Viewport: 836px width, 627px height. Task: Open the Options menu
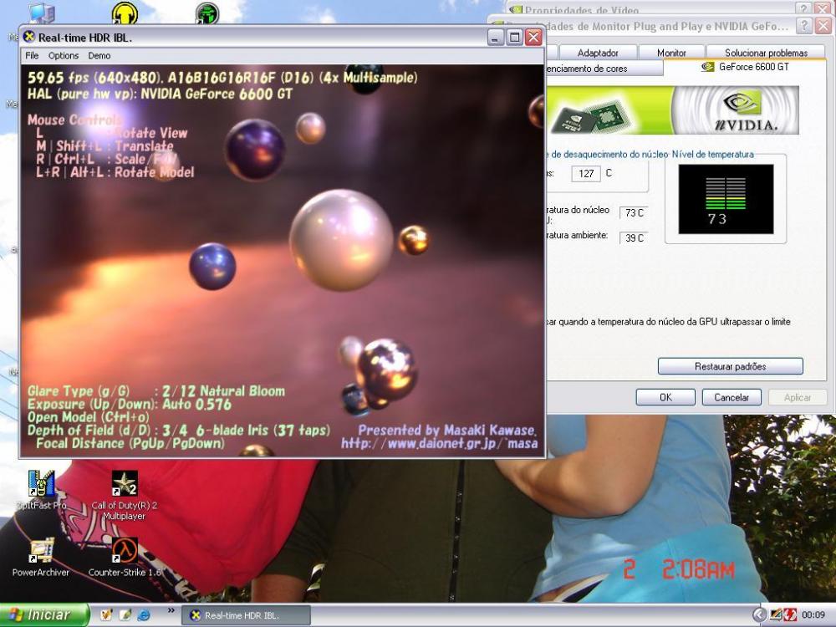[64, 56]
